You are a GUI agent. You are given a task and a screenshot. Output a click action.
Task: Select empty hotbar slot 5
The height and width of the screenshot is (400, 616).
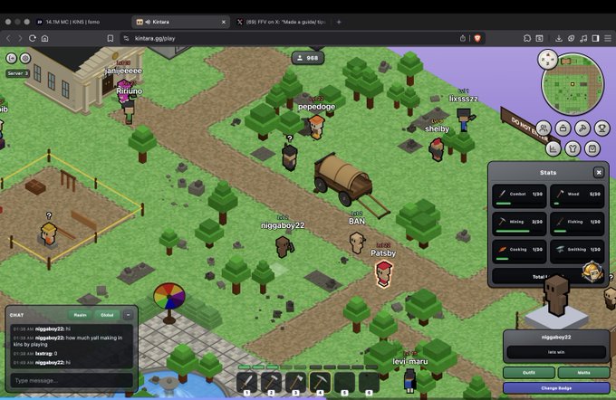click(344, 383)
